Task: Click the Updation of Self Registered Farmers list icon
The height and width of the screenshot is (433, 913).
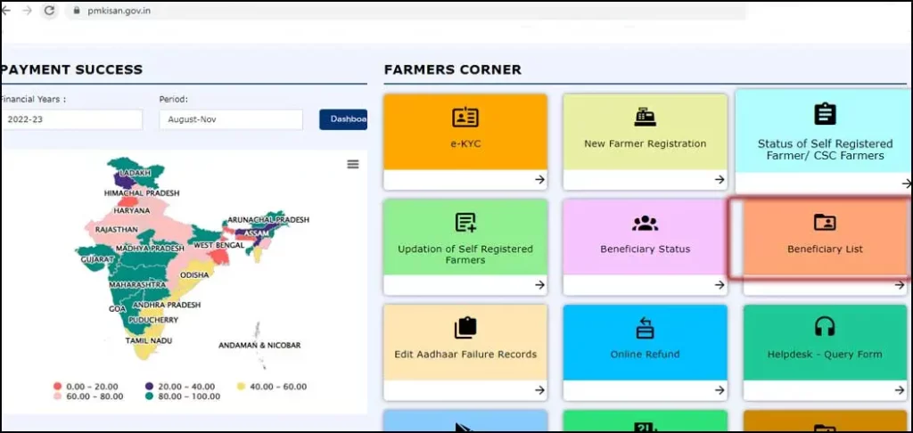Action: [465, 223]
